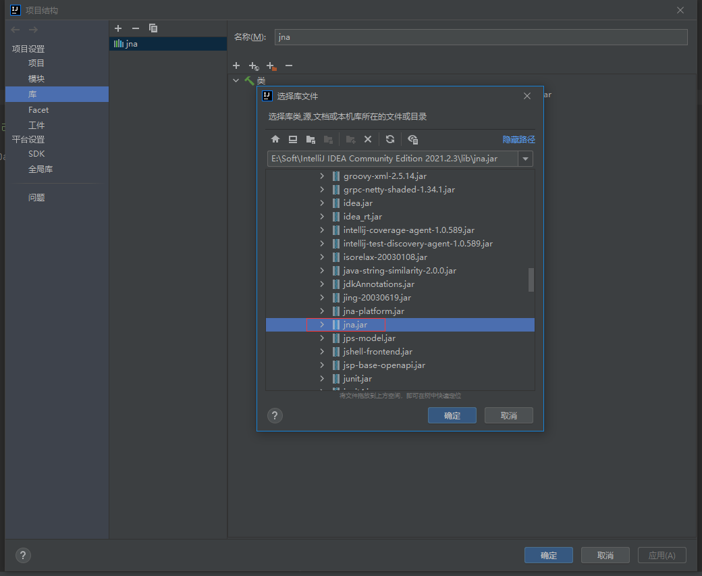
Task: Expand the jdkAnnotations.jar node
Action: (x=322, y=284)
